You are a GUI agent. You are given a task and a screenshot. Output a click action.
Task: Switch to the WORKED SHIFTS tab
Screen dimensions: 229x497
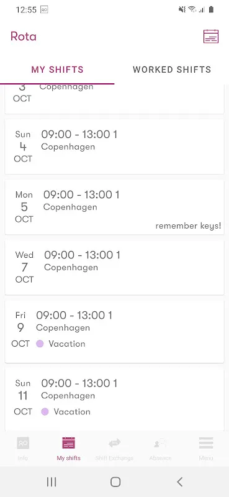tap(172, 70)
